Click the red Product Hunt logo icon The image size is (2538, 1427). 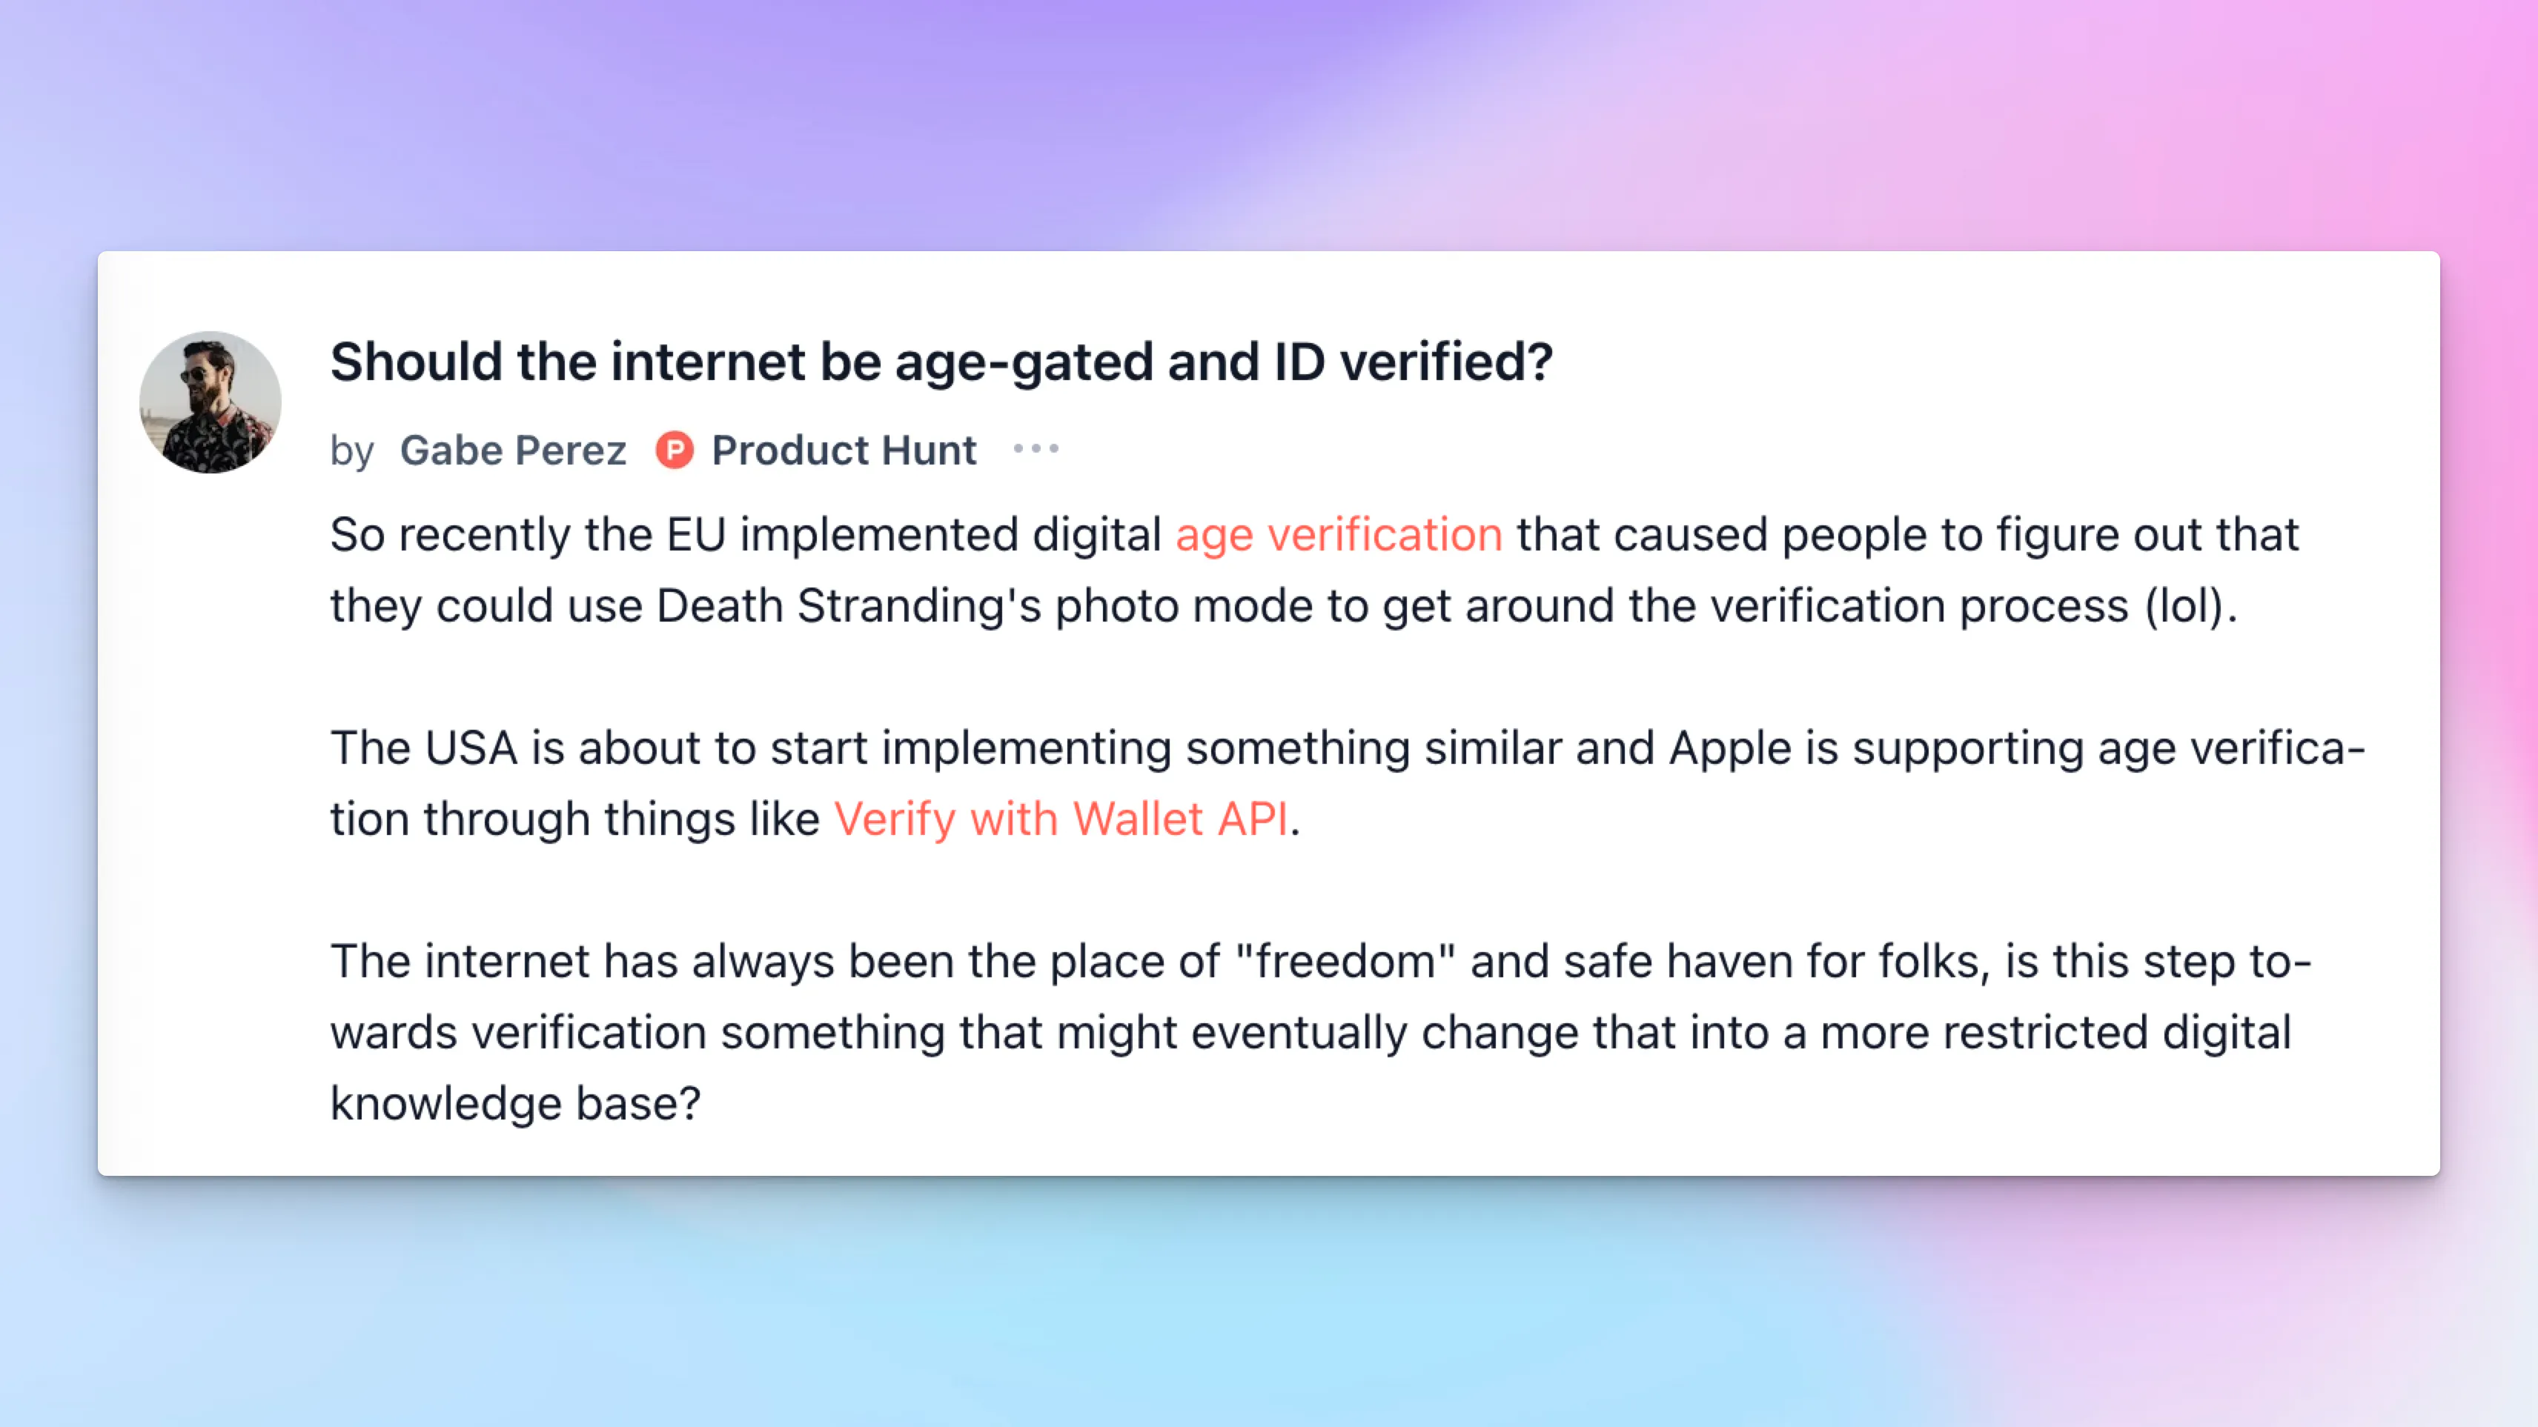point(675,450)
